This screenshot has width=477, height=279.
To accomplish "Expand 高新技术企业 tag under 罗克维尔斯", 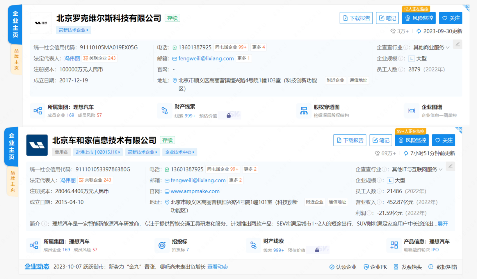I will (73, 30).
